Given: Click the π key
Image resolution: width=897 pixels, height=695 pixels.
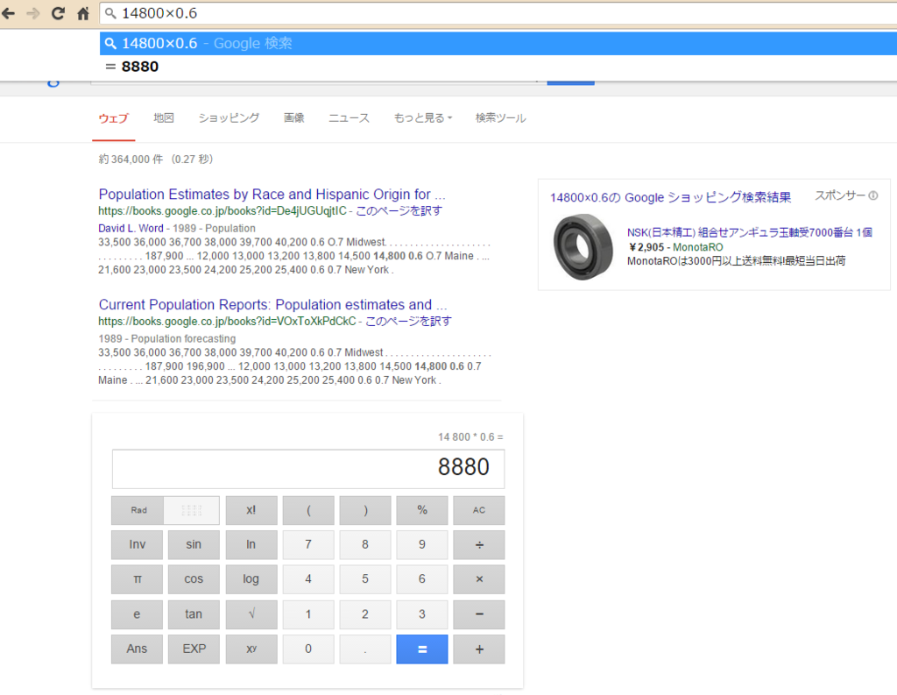Looking at the screenshot, I should 138,579.
